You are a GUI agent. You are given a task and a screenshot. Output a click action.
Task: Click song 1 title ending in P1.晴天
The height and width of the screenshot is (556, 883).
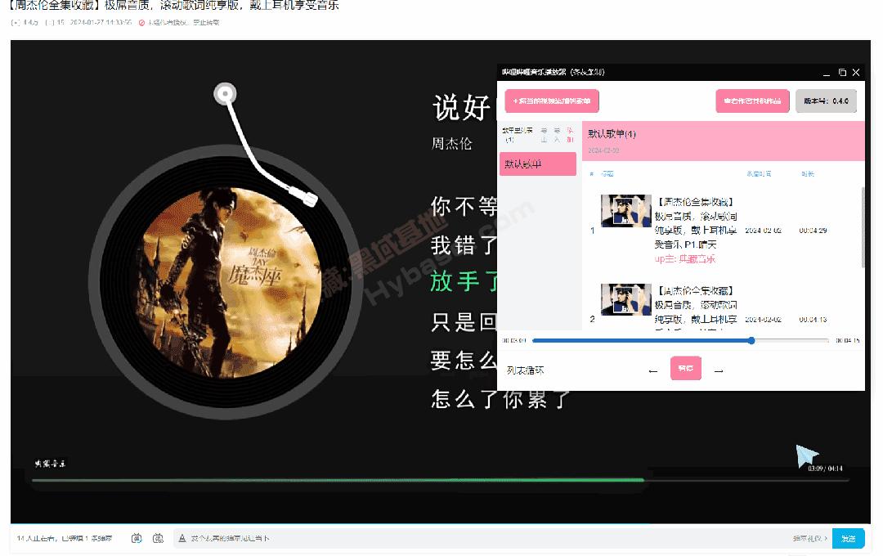pos(696,223)
